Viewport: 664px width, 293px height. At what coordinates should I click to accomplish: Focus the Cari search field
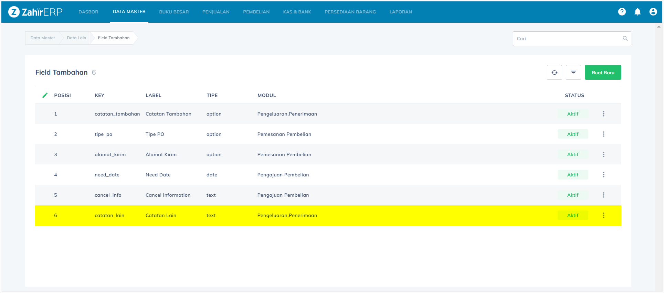(x=568, y=39)
